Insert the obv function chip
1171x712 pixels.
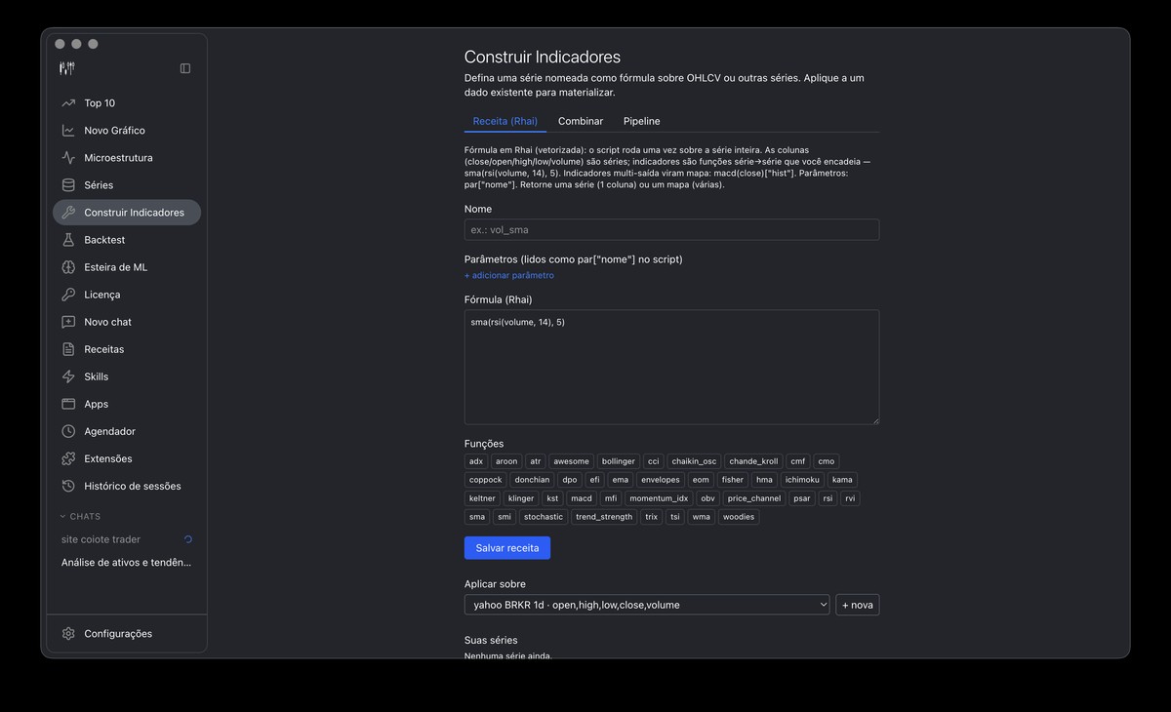coord(708,498)
